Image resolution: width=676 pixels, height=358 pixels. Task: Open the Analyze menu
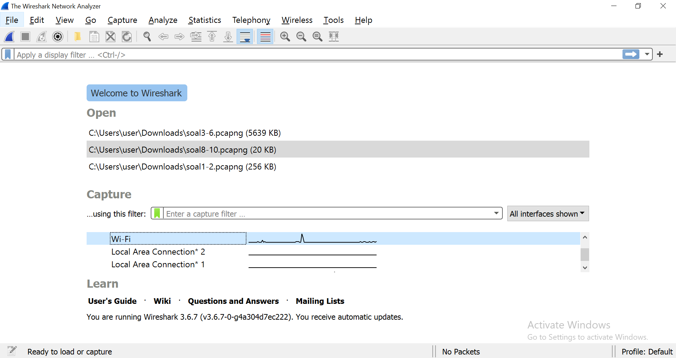[x=163, y=20]
